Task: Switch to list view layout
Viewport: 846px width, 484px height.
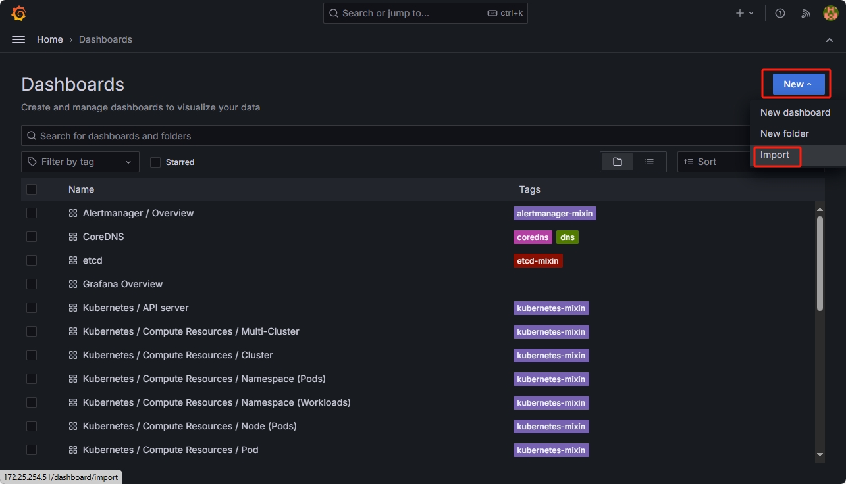Action: pos(649,162)
